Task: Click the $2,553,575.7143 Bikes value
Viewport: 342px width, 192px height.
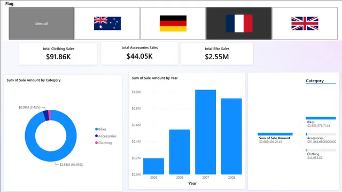Action: tap(318, 126)
